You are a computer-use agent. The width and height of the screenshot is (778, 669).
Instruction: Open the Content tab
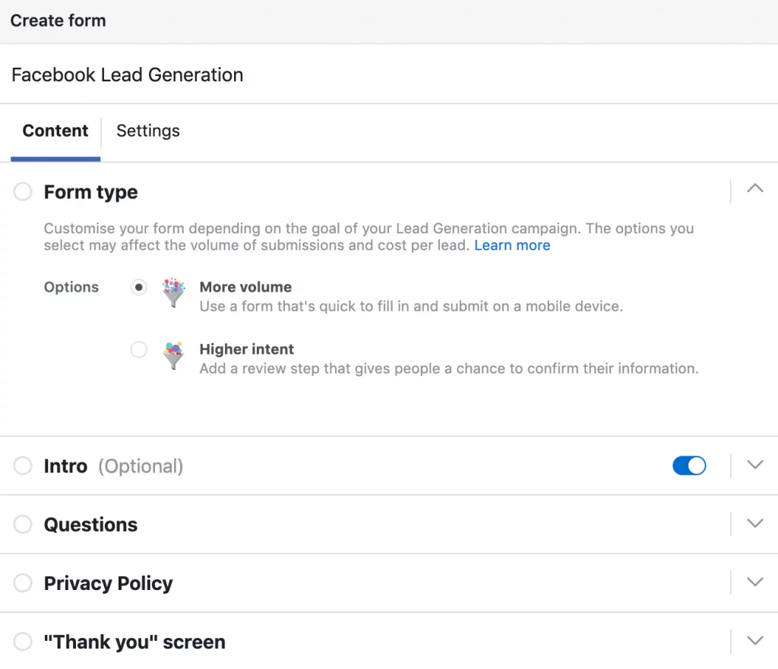[55, 131]
